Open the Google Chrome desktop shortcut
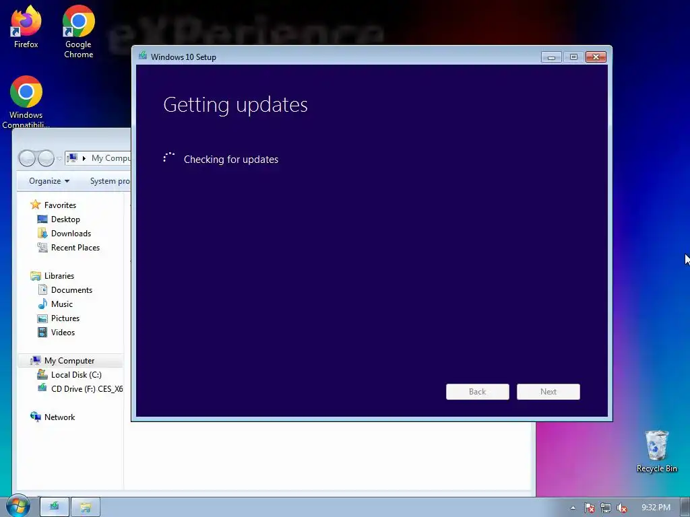This screenshot has width=690, height=517. 78,31
